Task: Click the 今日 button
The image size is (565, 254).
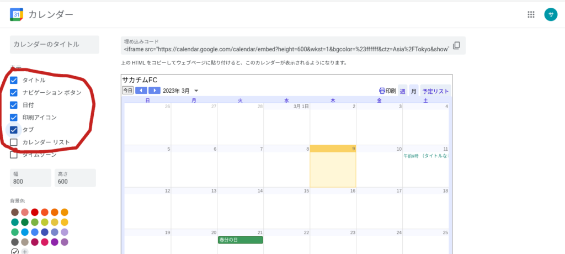Action: pos(127,91)
